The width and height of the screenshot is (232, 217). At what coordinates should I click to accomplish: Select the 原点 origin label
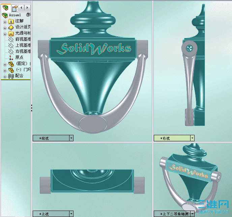click(19, 57)
